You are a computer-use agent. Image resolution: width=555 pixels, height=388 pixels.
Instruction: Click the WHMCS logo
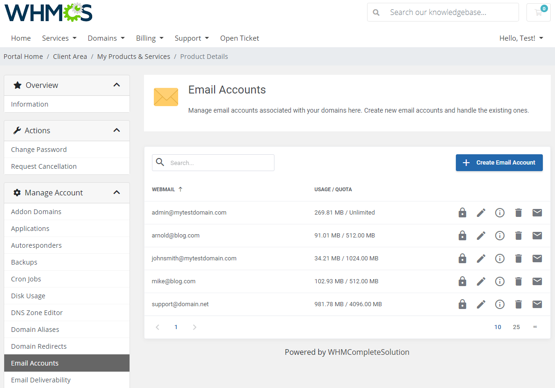pyautogui.click(x=48, y=14)
